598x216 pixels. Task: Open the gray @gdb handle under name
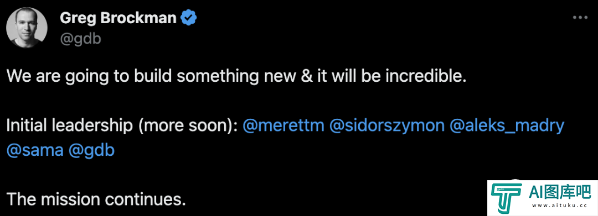click(80, 39)
